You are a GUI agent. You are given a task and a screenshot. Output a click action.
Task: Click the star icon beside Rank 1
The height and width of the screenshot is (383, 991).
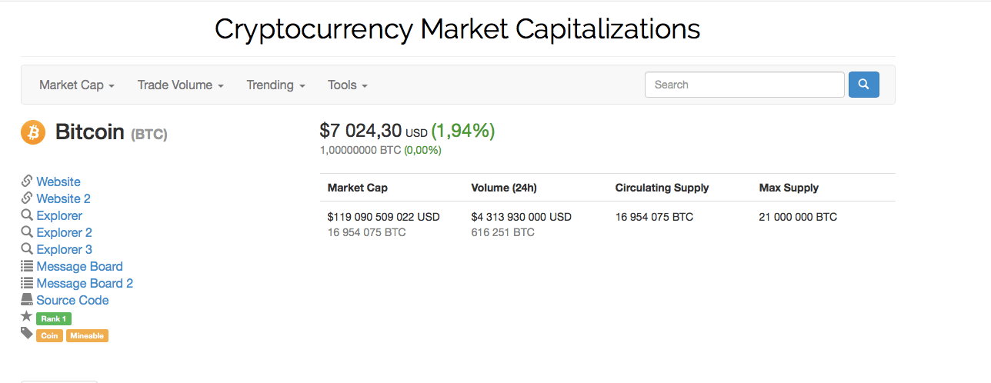(27, 317)
